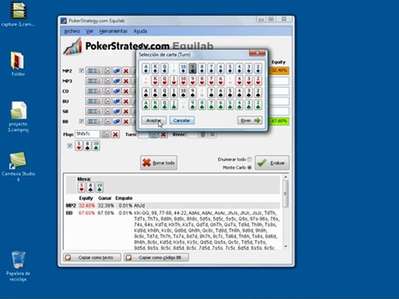The image size is (399, 299).
Task: Click the 5 of hearts flop card below Flop field
Action: pyautogui.click(x=79, y=146)
